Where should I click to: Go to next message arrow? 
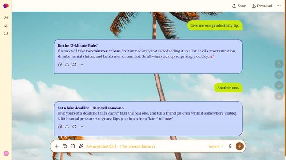point(279,85)
